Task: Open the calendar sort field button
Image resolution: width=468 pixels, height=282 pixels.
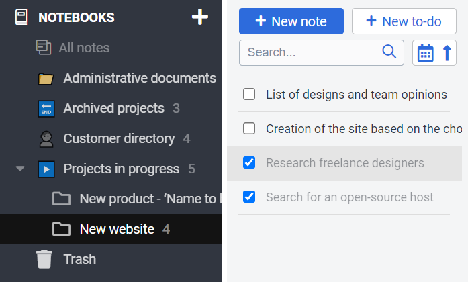Action: [426, 53]
